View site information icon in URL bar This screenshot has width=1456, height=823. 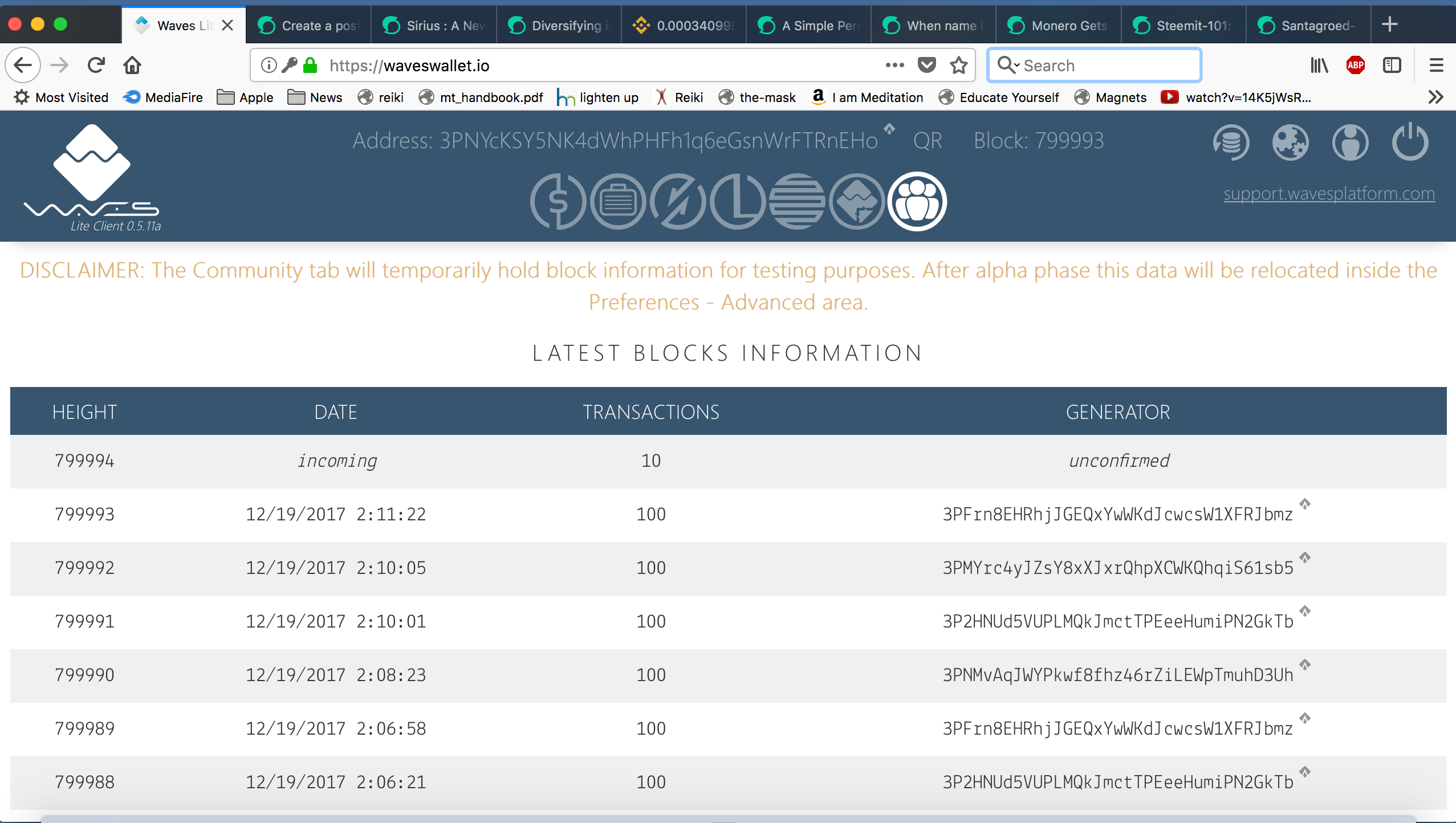pyautogui.click(x=269, y=65)
